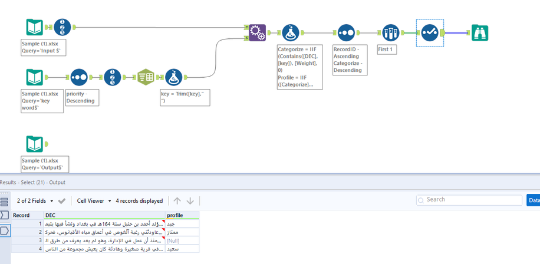540x264 pixels.
Task: Select the Sort tool labeled RecordID - Ascending
Action: pyautogui.click(x=346, y=32)
